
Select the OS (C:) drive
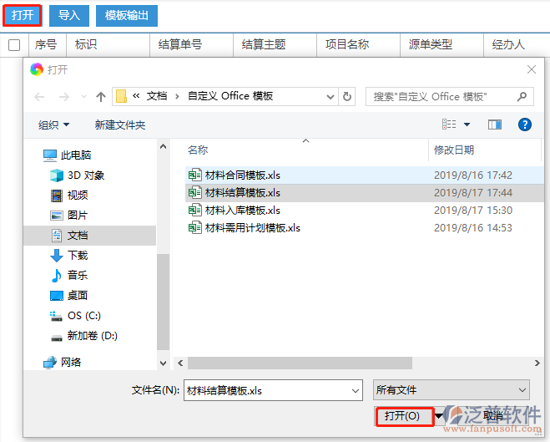75,316
